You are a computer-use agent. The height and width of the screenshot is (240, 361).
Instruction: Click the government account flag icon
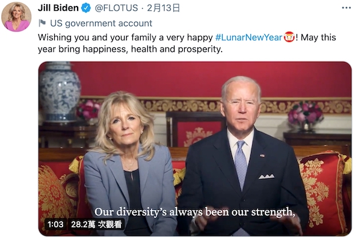pos(42,23)
